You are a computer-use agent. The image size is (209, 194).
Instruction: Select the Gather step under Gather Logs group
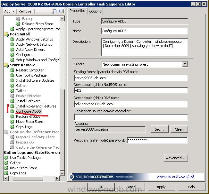click(15, 163)
